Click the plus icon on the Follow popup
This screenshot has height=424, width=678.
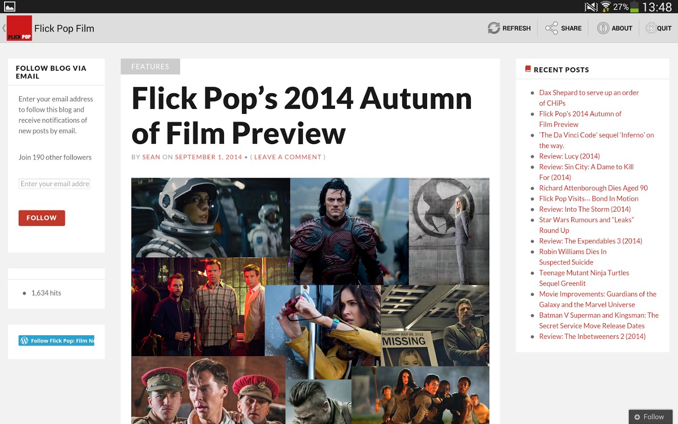[x=637, y=417]
